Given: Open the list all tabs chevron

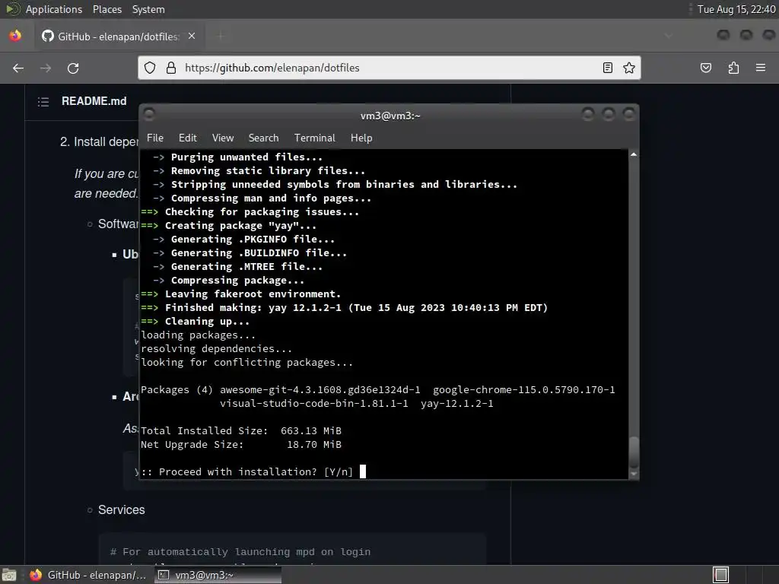Looking at the screenshot, I should point(668,36).
